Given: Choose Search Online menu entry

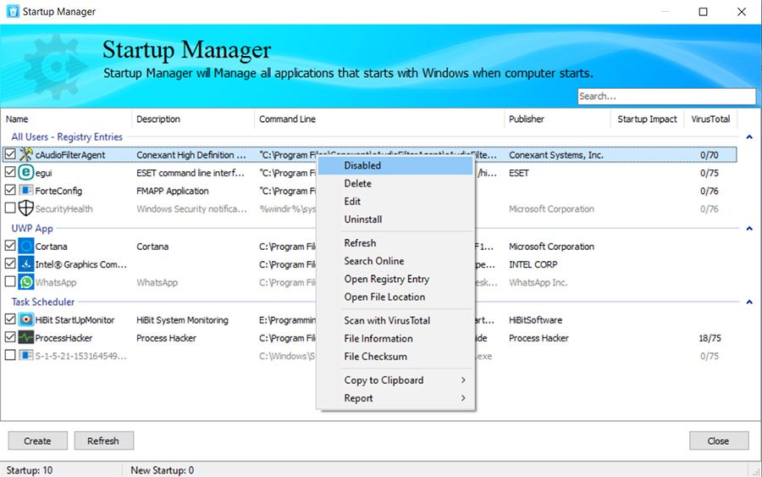Looking at the screenshot, I should [395, 261].
